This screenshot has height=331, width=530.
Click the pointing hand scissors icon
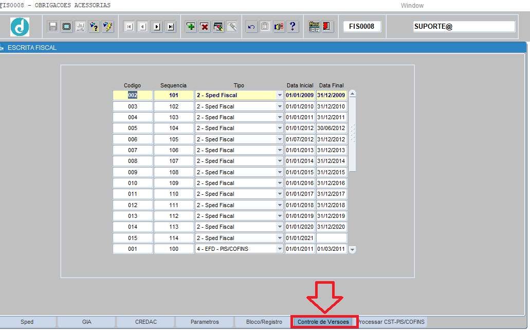tap(279, 26)
